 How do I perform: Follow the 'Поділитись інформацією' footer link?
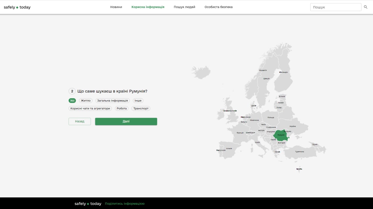125,204
